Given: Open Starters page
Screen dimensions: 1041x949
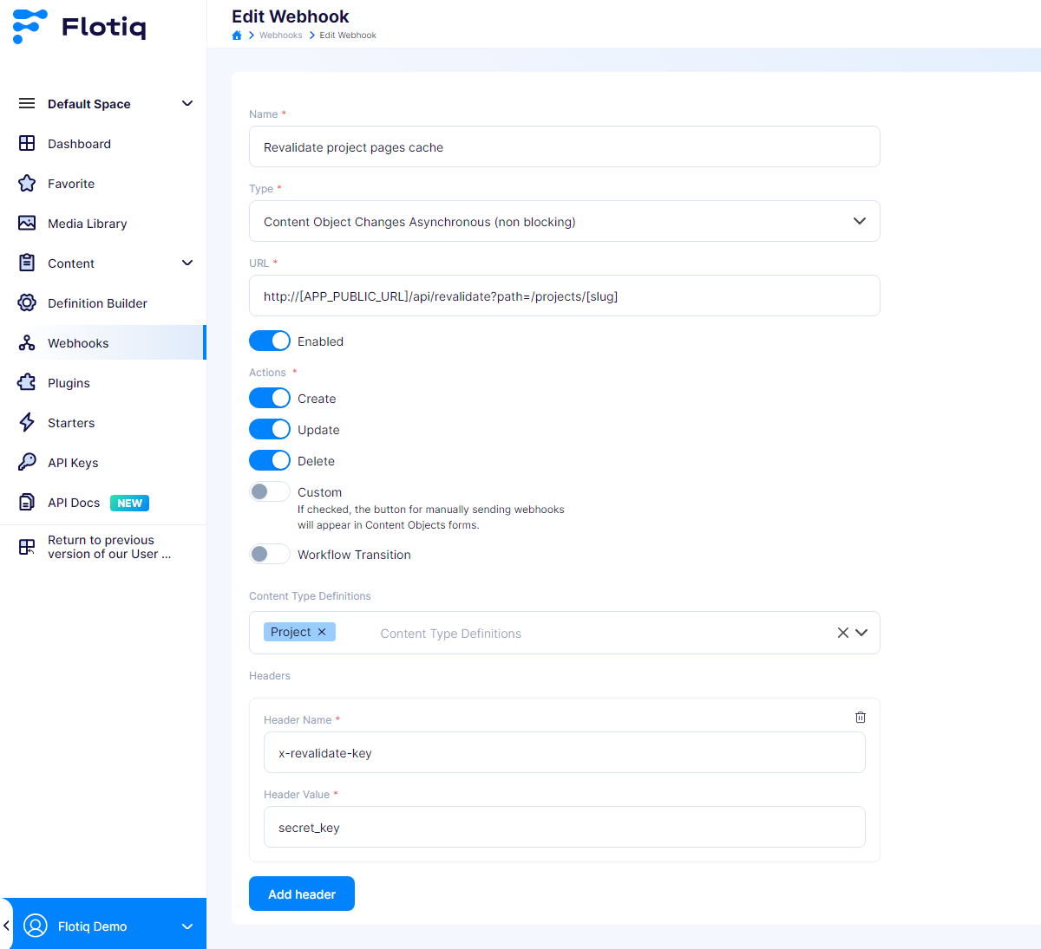Looking at the screenshot, I should point(103,422).
